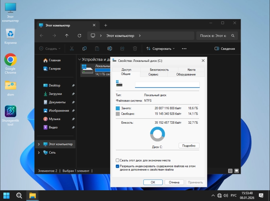Click the Cut scissors icon in toolbar
The height and width of the screenshot is (201, 270).
point(72,49)
